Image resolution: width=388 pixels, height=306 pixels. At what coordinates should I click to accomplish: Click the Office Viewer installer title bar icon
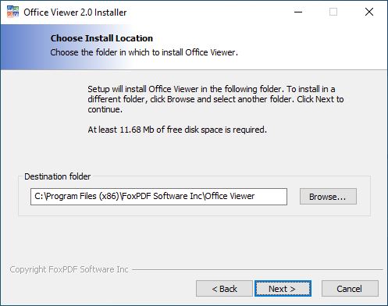[12, 12]
